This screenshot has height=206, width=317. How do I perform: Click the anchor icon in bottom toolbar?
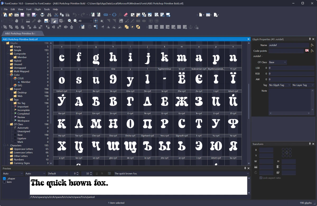click(x=190, y=27)
